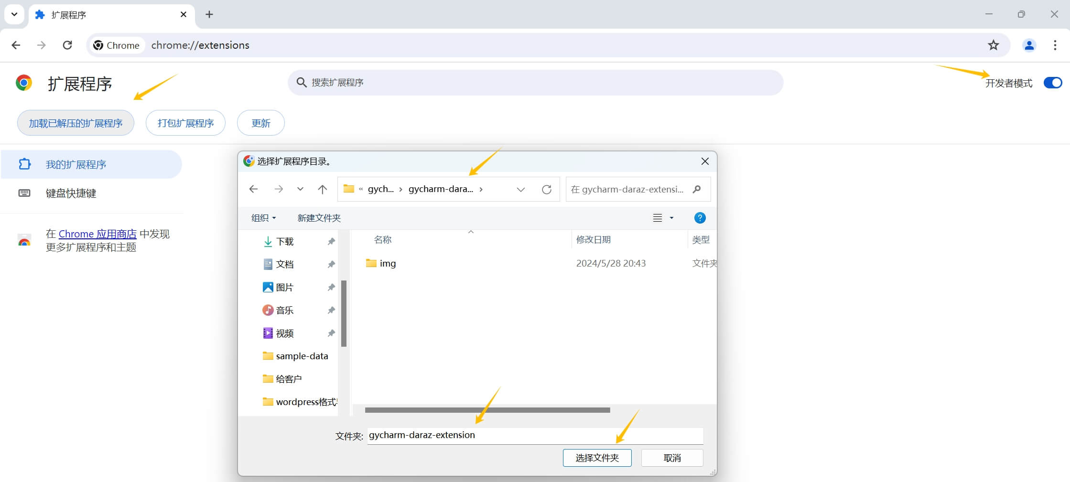Click the navigation pane vertical scrollbar

pos(344,313)
